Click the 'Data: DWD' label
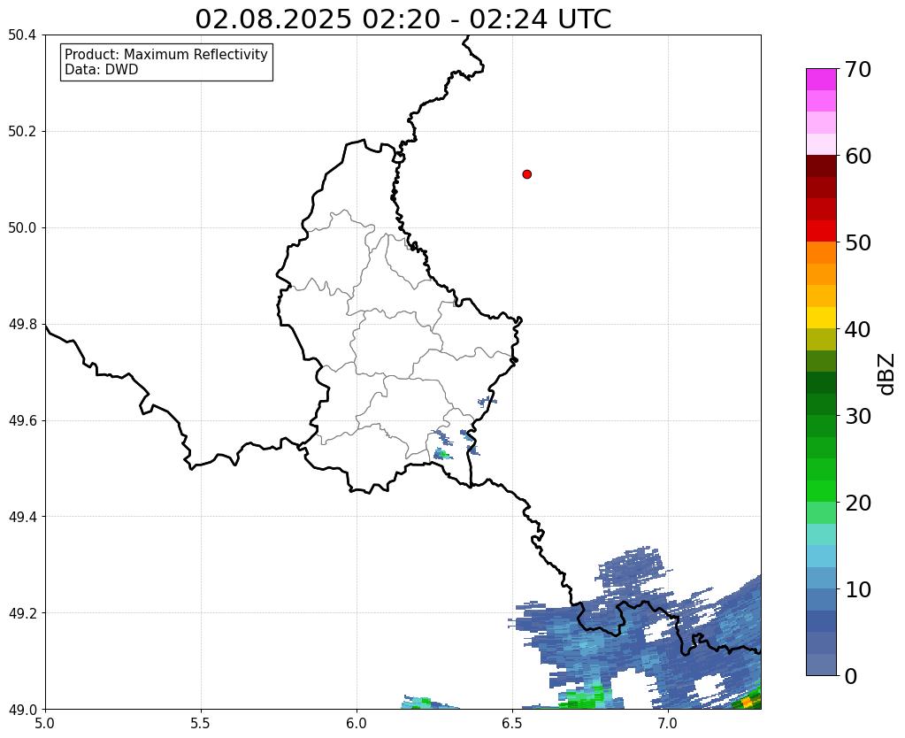Screen dimensions: 905x738 (102, 70)
